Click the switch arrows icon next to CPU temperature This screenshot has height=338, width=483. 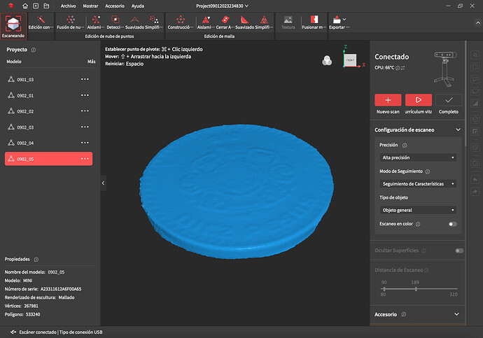[403, 68]
